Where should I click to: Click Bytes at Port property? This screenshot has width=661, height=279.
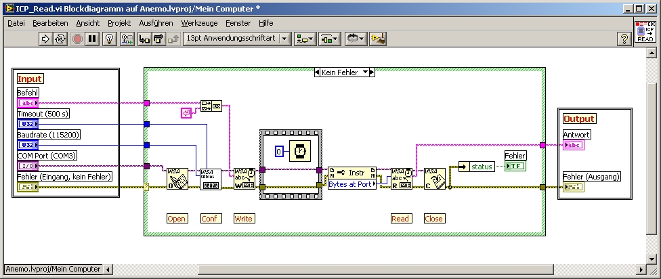click(352, 184)
